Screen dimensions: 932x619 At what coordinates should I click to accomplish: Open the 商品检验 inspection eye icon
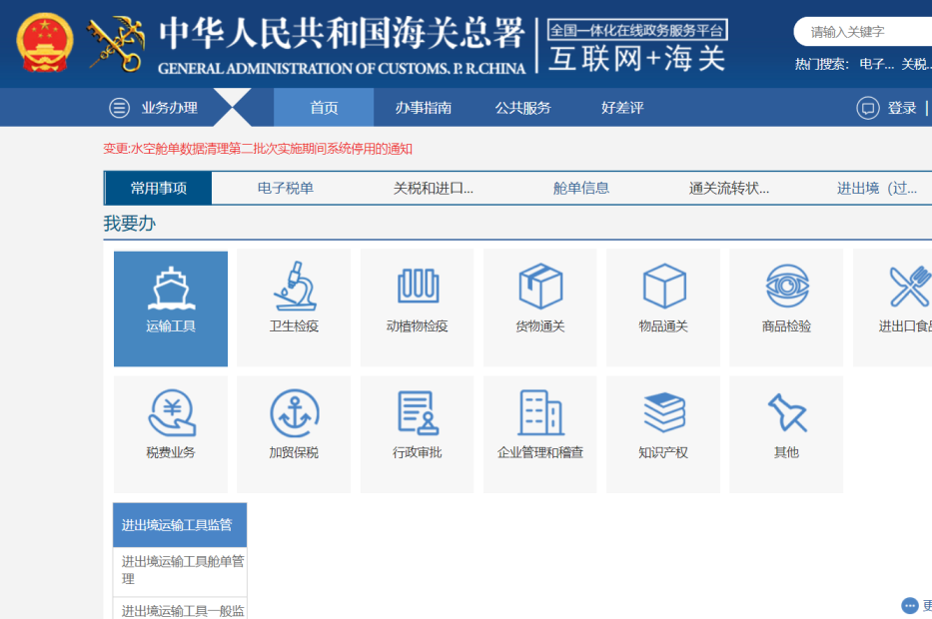tap(785, 309)
